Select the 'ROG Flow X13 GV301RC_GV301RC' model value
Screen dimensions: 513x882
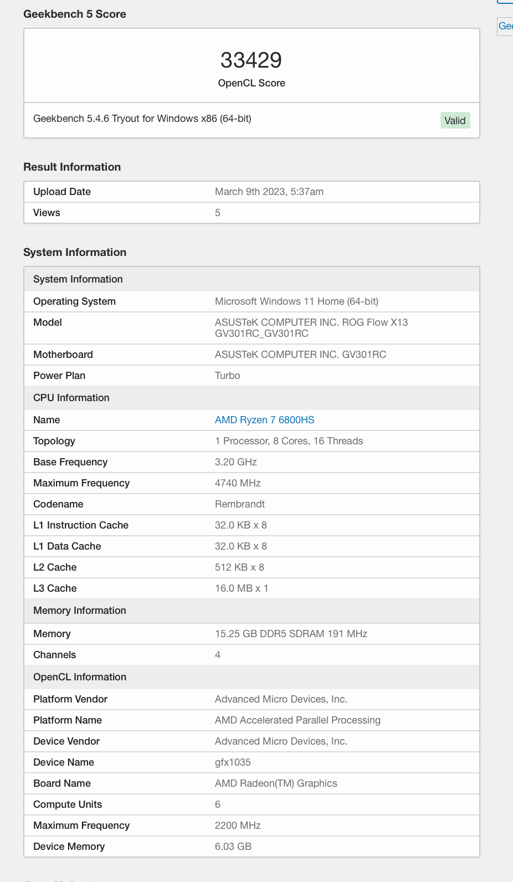(x=311, y=328)
